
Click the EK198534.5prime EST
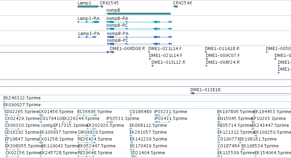(x=242, y=149)
